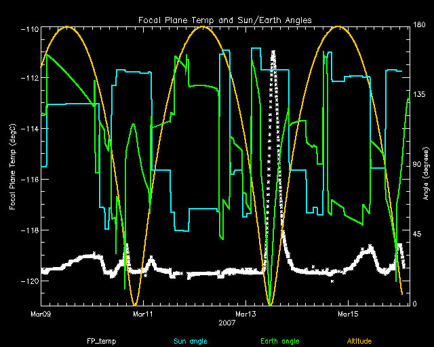Click the 'Focal Plane Temp (degC)' axis label

point(13,166)
